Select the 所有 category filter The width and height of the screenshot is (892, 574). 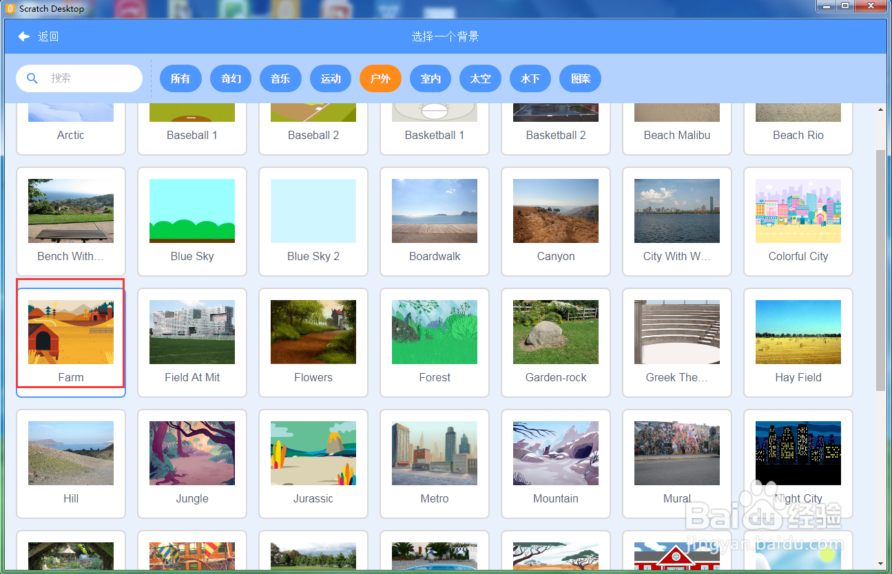(180, 78)
